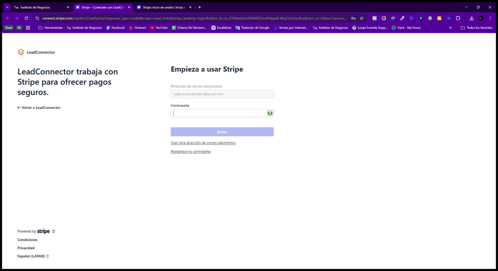The image size is (498, 271).
Task: Click the info icon next to Powered by Stripe
Action: pos(54,231)
